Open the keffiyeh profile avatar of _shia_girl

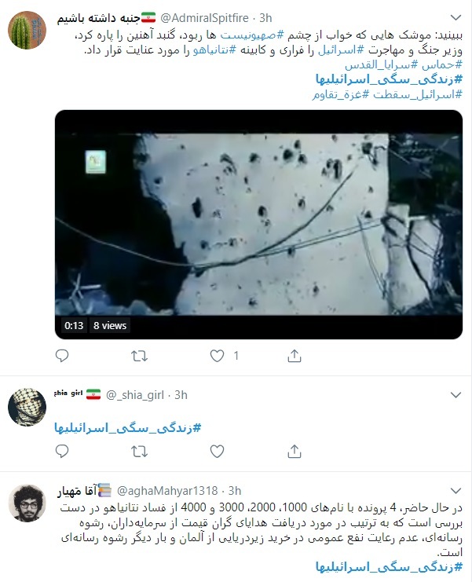tap(27, 407)
